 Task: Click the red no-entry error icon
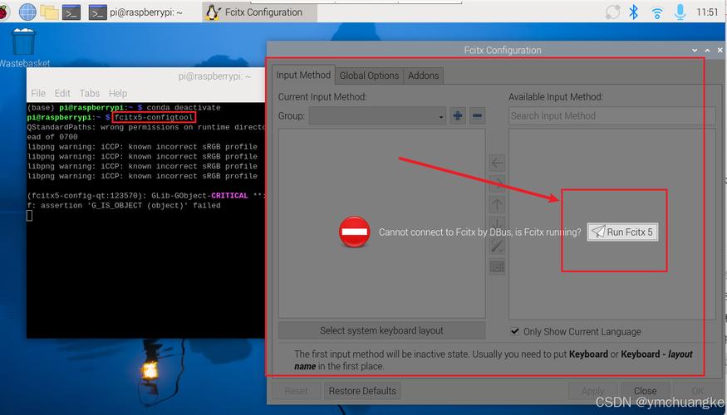click(354, 232)
